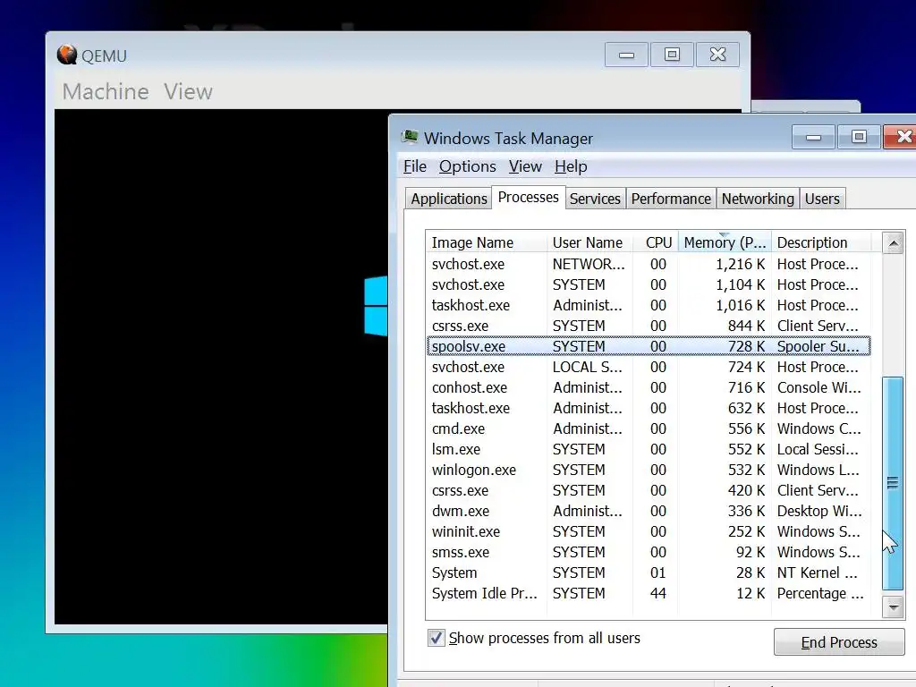Sort by Description column header
Screen dimensions: 916x687
pos(821,242)
